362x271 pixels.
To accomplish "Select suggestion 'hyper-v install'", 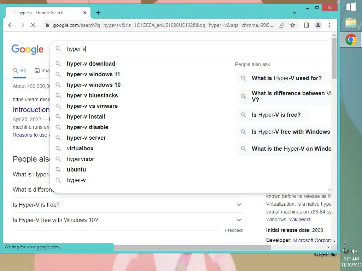I will click(x=86, y=116).
